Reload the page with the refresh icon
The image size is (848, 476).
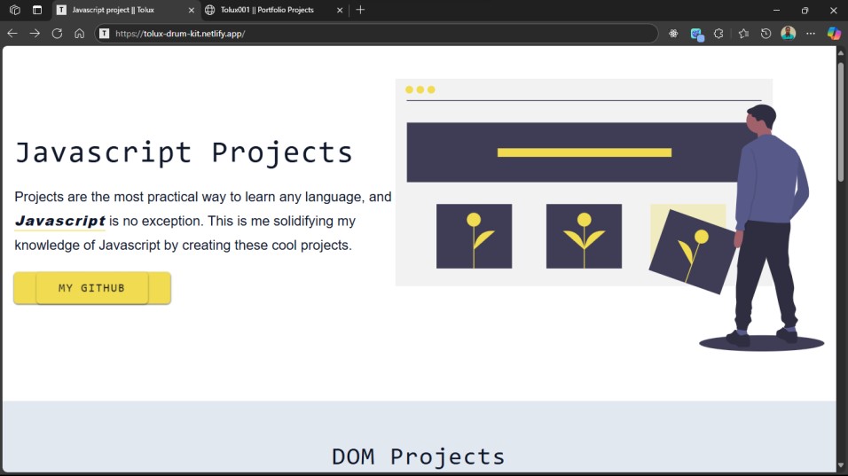tap(57, 34)
